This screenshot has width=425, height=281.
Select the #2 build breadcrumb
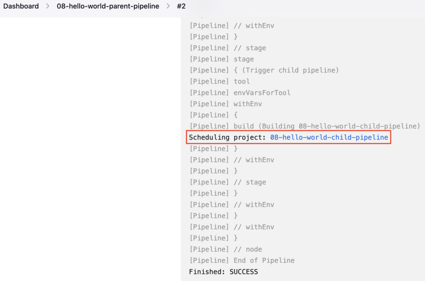(181, 6)
